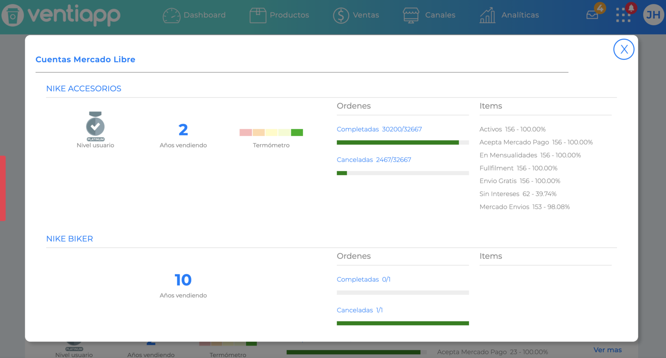The height and width of the screenshot is (358, 666).
Task: Click the Cuentas Mercado Libre heading
Action: pyautogui.click(x=85, y=60)
